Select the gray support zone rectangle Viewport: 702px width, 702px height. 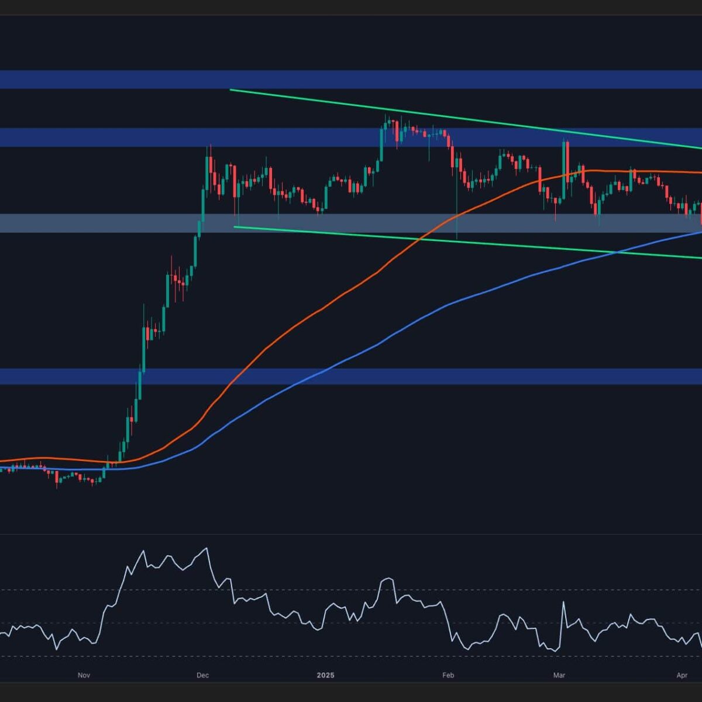(x=351, y=223)
